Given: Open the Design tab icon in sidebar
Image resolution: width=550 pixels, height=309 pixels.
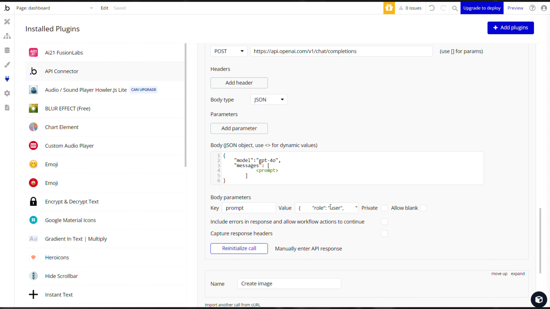Looking at the screenshot, I should click(x=7, y=22).
